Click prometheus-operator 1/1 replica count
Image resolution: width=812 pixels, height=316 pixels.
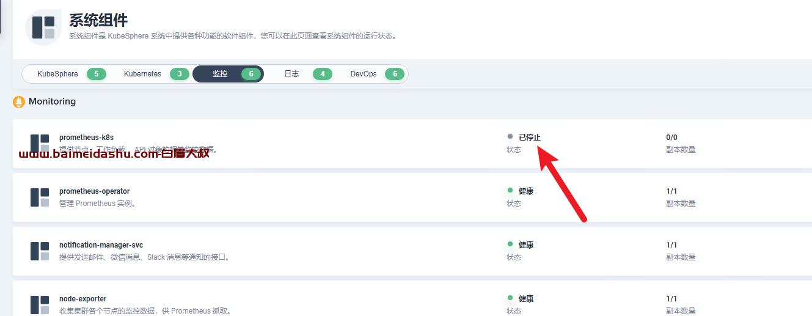[x=671, y=191]
